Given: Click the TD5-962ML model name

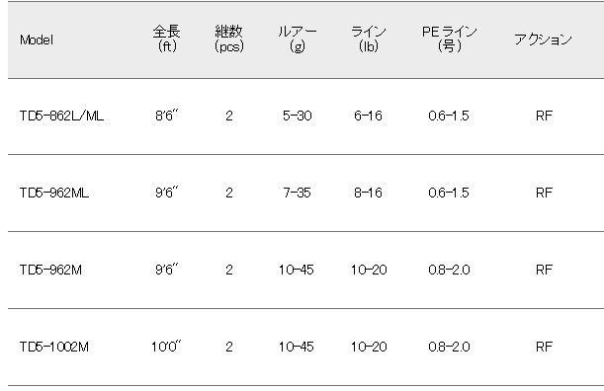Looking at the screenshot, I should (x=54, y=193).
